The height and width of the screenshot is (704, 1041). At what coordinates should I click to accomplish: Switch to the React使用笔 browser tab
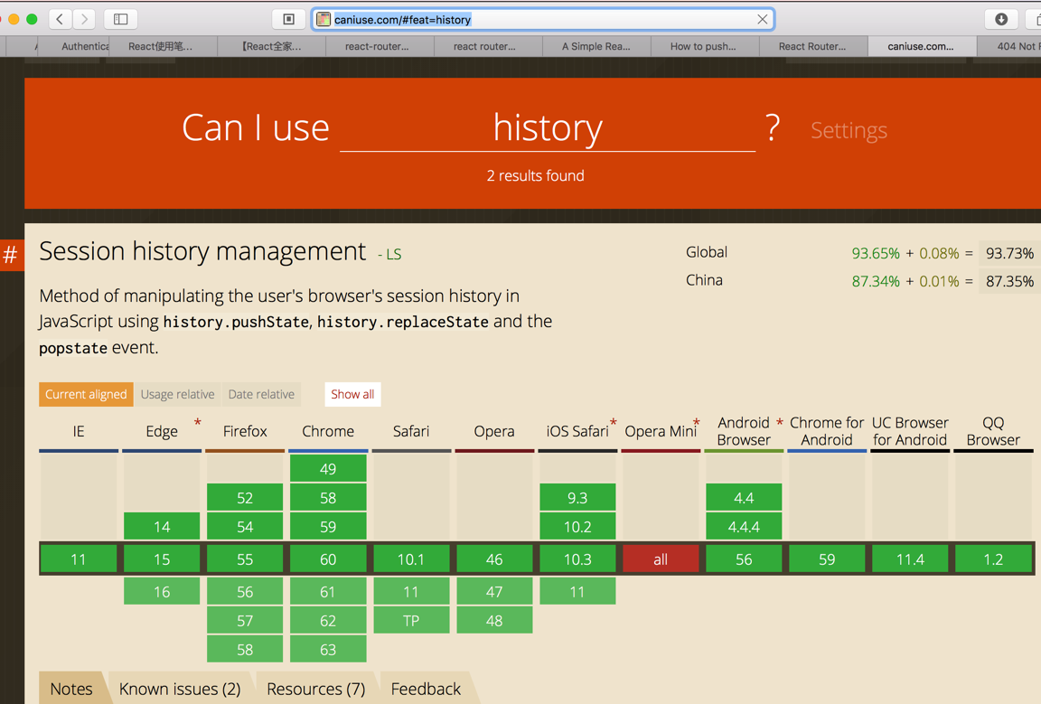pyautogui.click(x=164, y=46)
